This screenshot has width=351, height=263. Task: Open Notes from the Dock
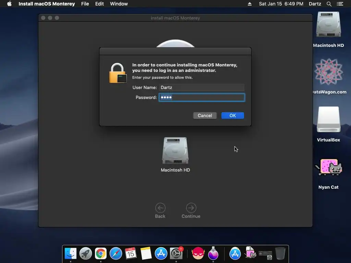coord(146,254)
